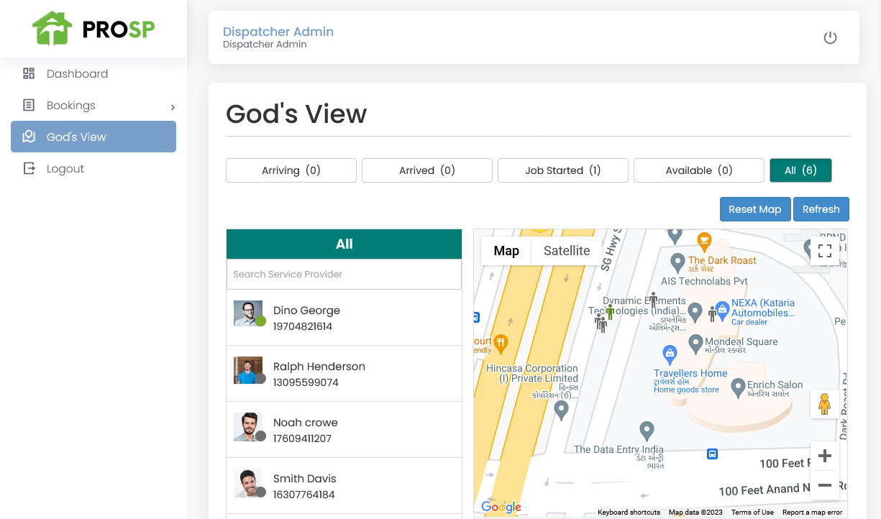Click the bus stop icon near 100 Feet Road

pos(712,454)
